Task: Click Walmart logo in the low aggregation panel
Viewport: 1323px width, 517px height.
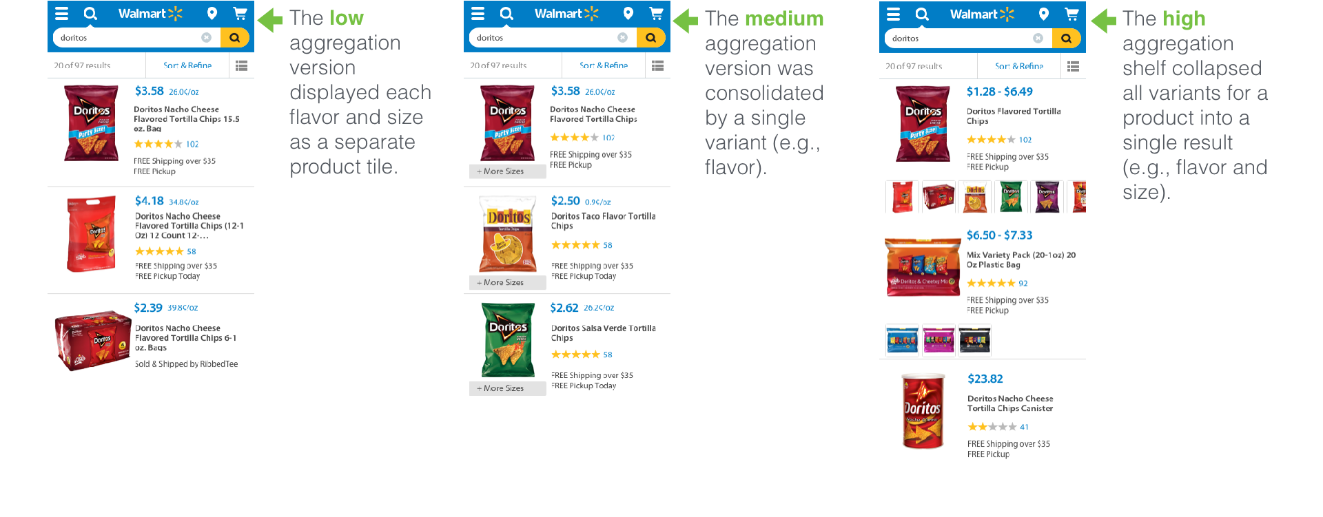Action: [x=150, y=14]
